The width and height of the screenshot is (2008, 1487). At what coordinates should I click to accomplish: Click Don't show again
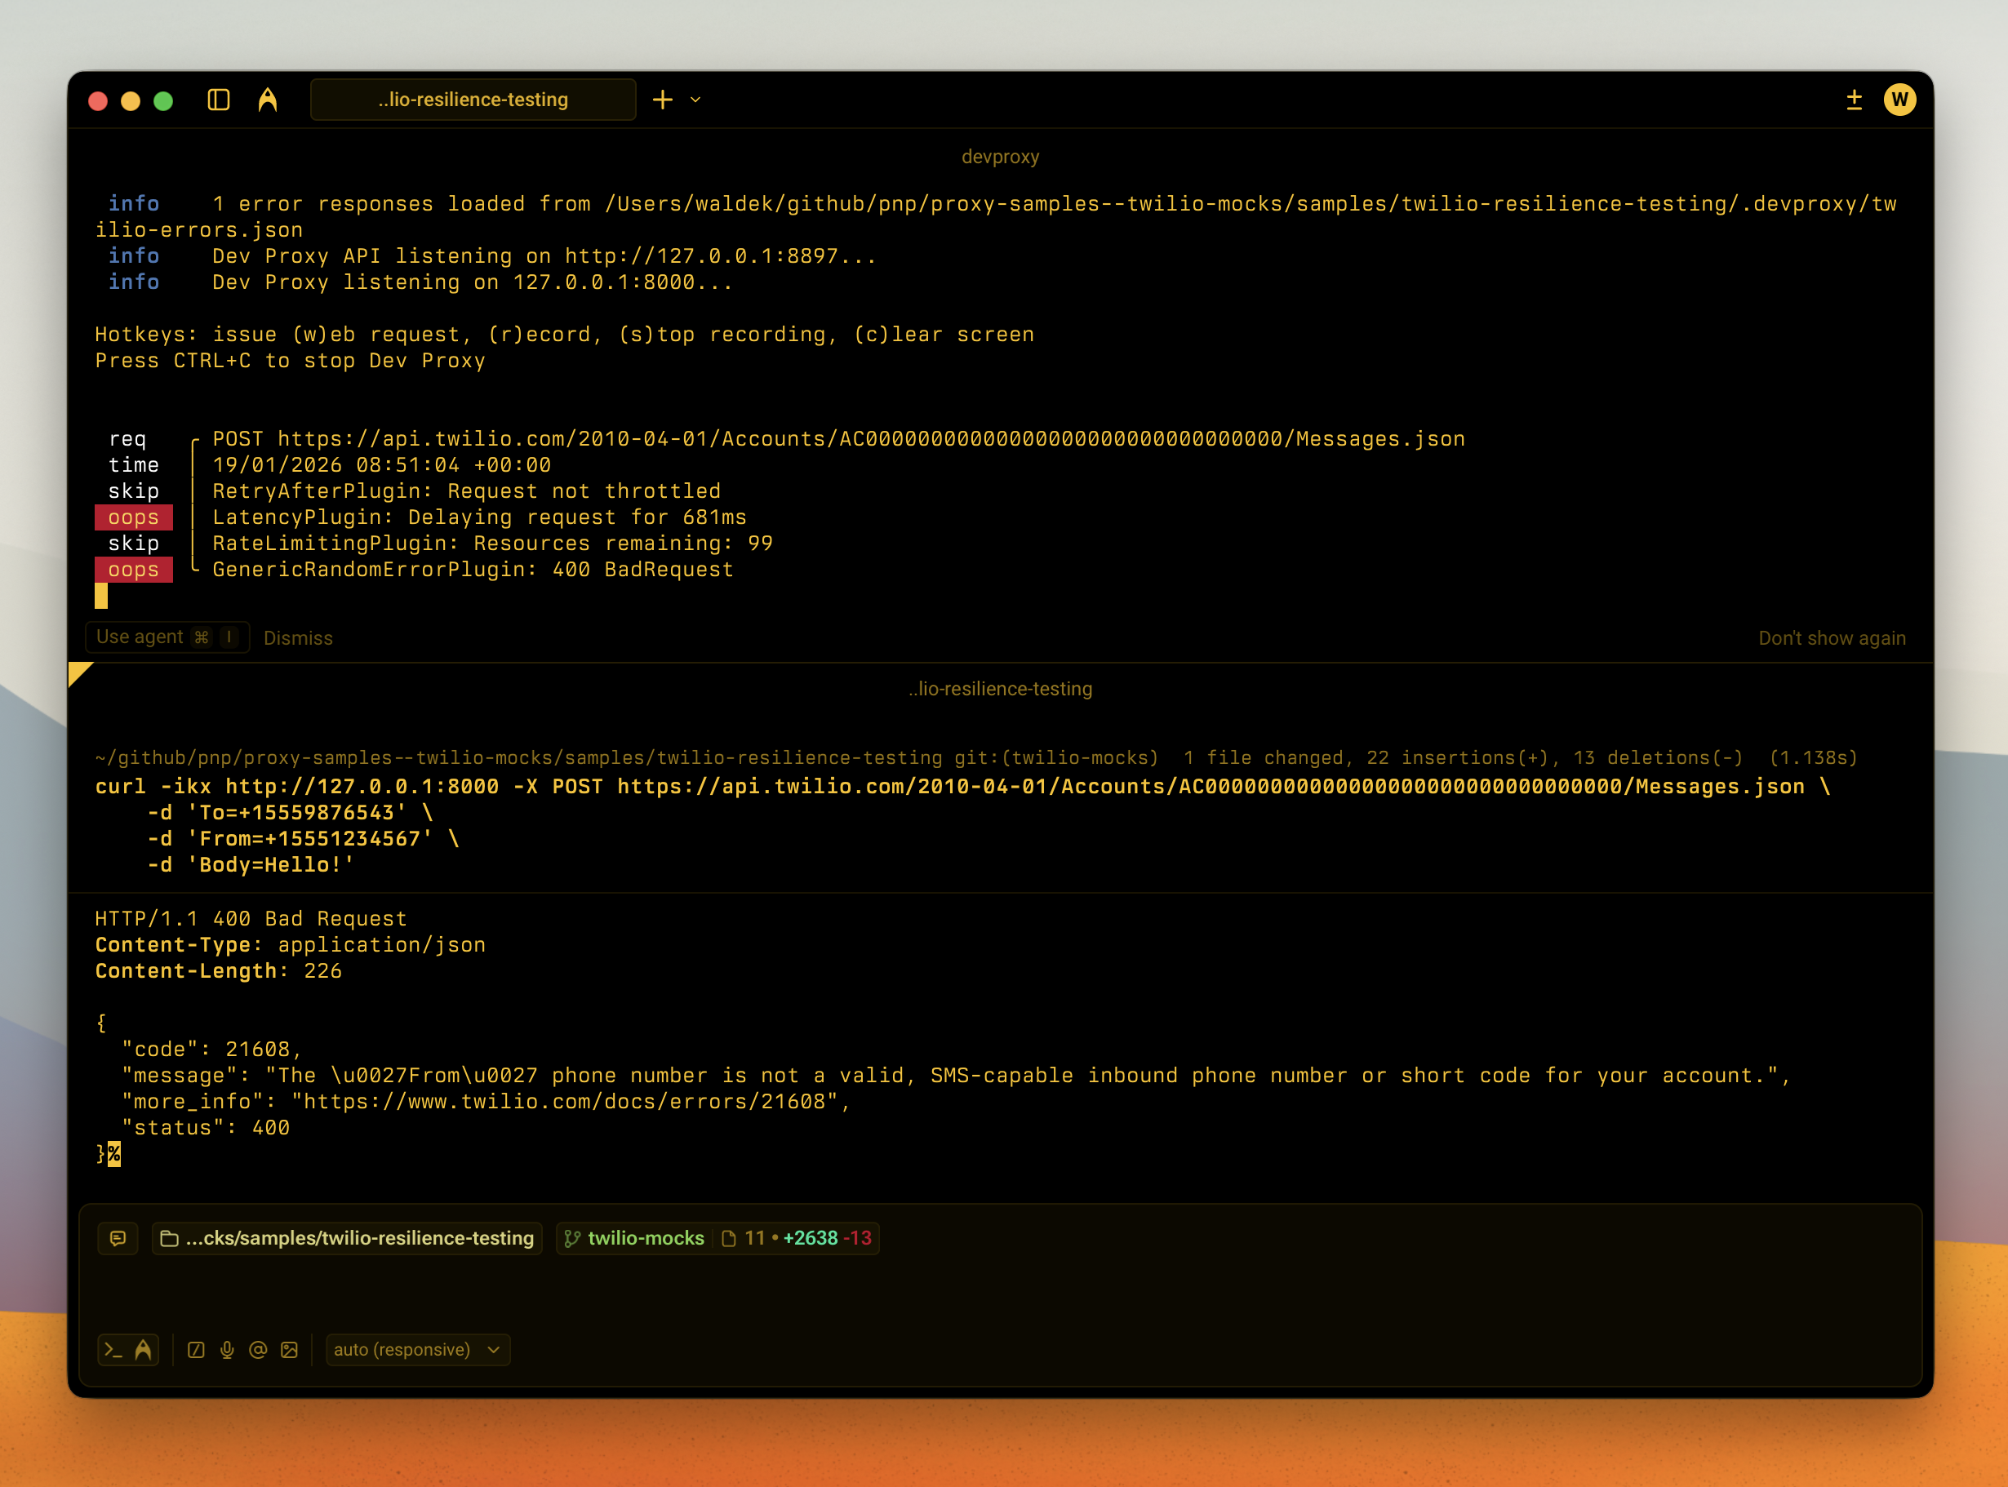(x=1832, y=637)
